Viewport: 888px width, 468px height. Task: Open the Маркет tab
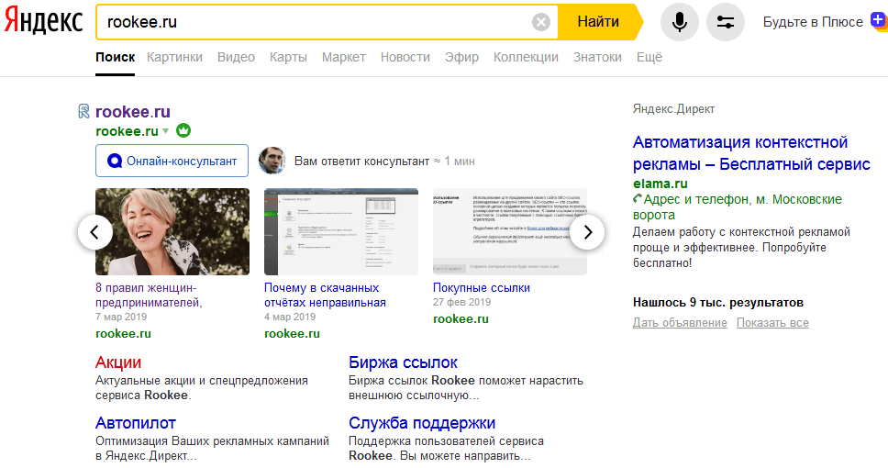(x=344, y=57)
